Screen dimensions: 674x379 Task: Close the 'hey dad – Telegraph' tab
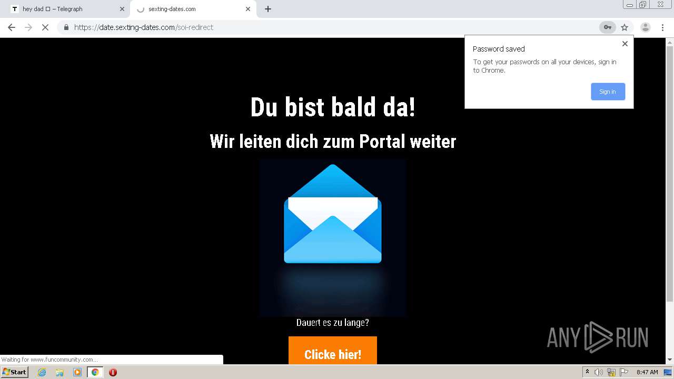(122, 9)
